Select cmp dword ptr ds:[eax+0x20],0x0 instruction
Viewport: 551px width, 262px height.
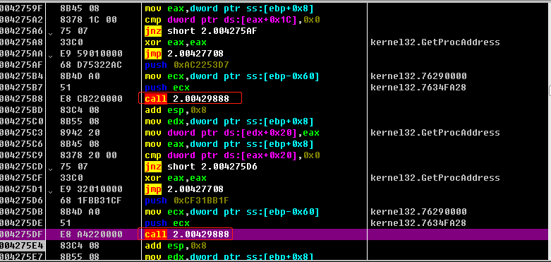pos(233,155)
